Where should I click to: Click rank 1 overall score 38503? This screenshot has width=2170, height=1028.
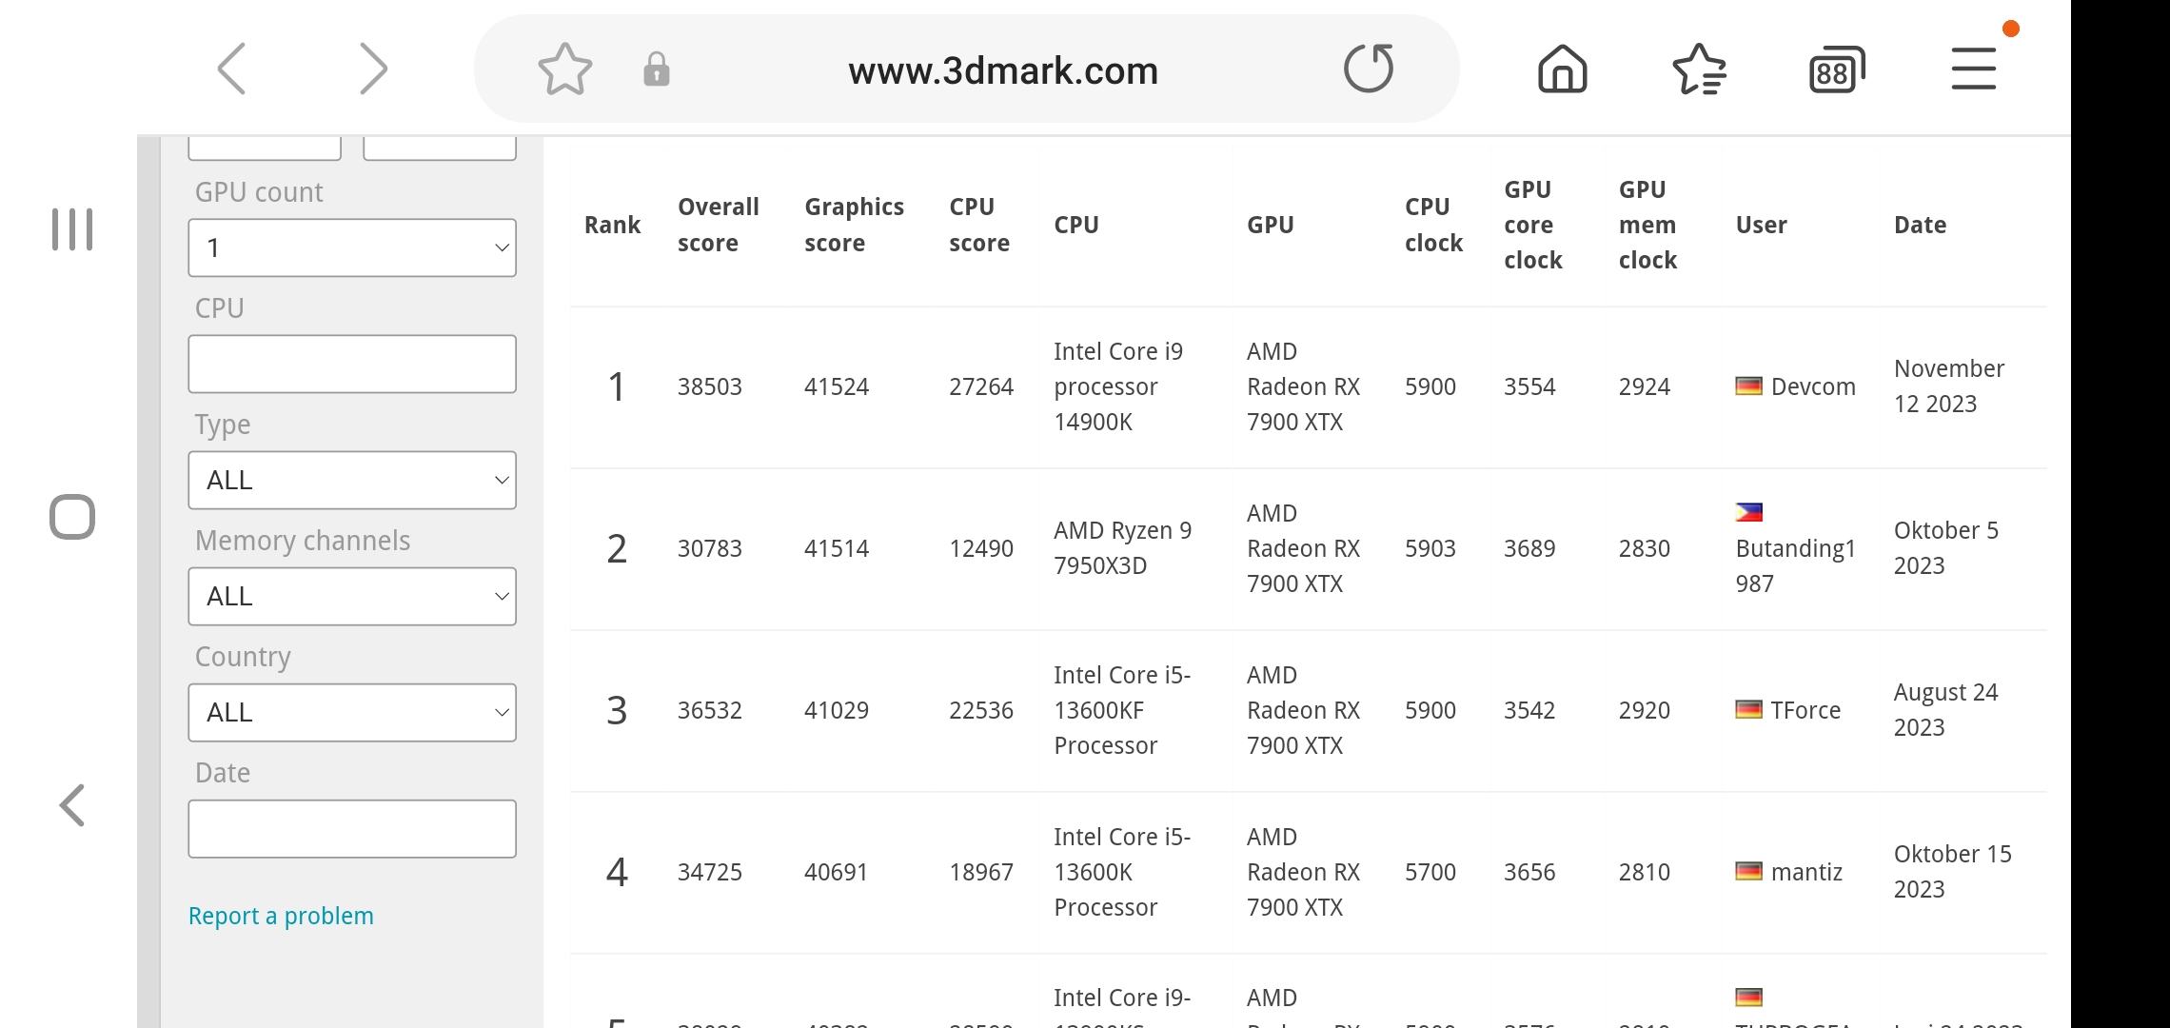tap(708, 386)
